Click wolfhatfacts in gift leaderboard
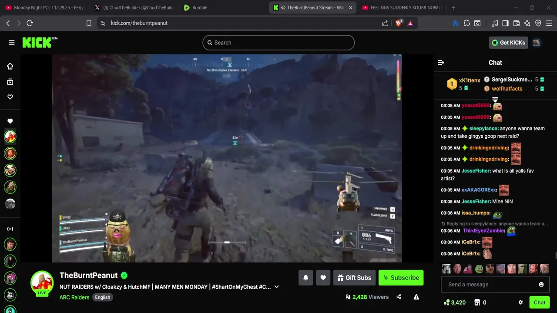Image resolution: width=557 pixels, height=313 pixels. pyautogui.click(x=507, y=89)
